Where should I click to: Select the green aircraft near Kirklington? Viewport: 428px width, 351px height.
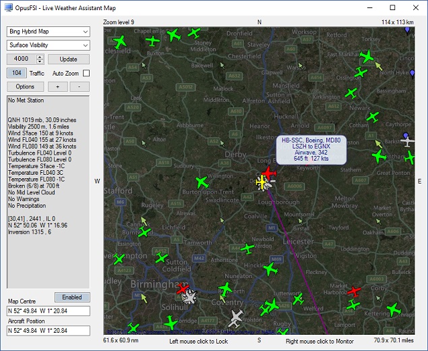[350, 93]
